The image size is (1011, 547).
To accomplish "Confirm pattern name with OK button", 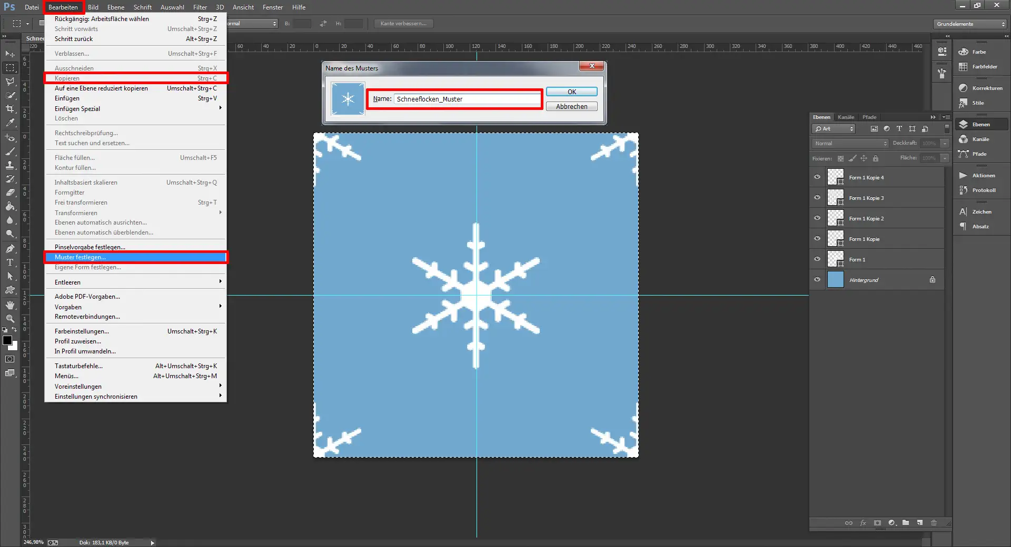I will click(571, 91).
